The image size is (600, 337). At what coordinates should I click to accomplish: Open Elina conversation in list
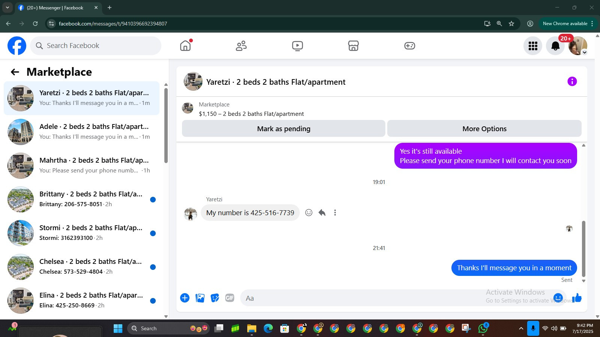pyautogui.click(x=81, y=301)
